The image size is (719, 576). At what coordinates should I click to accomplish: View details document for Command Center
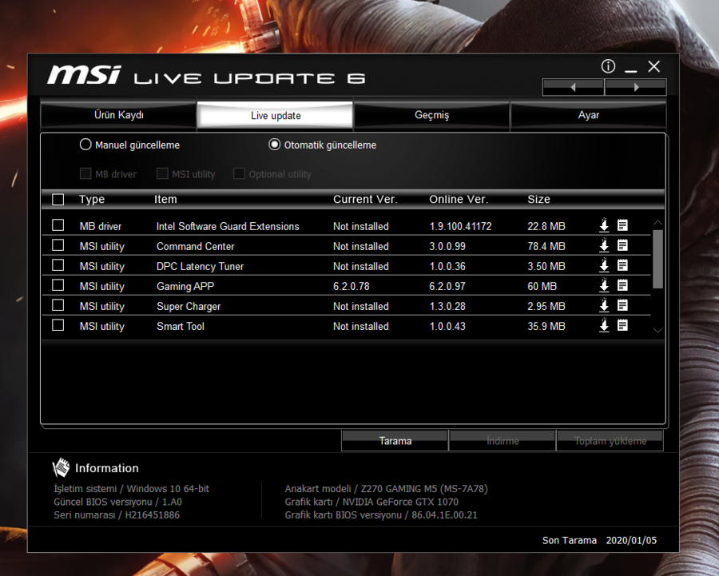(x=622, y=245)
